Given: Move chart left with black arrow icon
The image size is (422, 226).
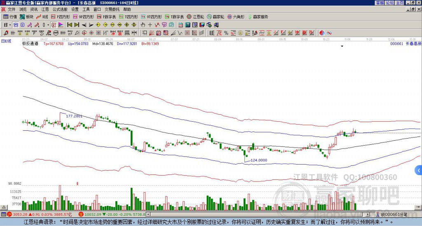Looking at the screenshot, I should click(x=84, y=25).
